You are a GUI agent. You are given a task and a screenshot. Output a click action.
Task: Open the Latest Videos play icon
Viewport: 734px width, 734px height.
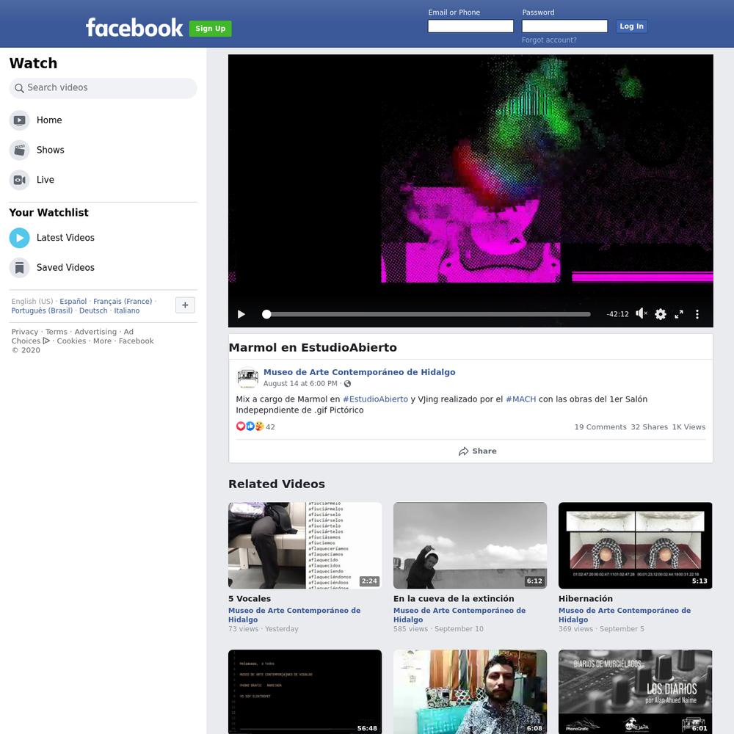(19, 238)
